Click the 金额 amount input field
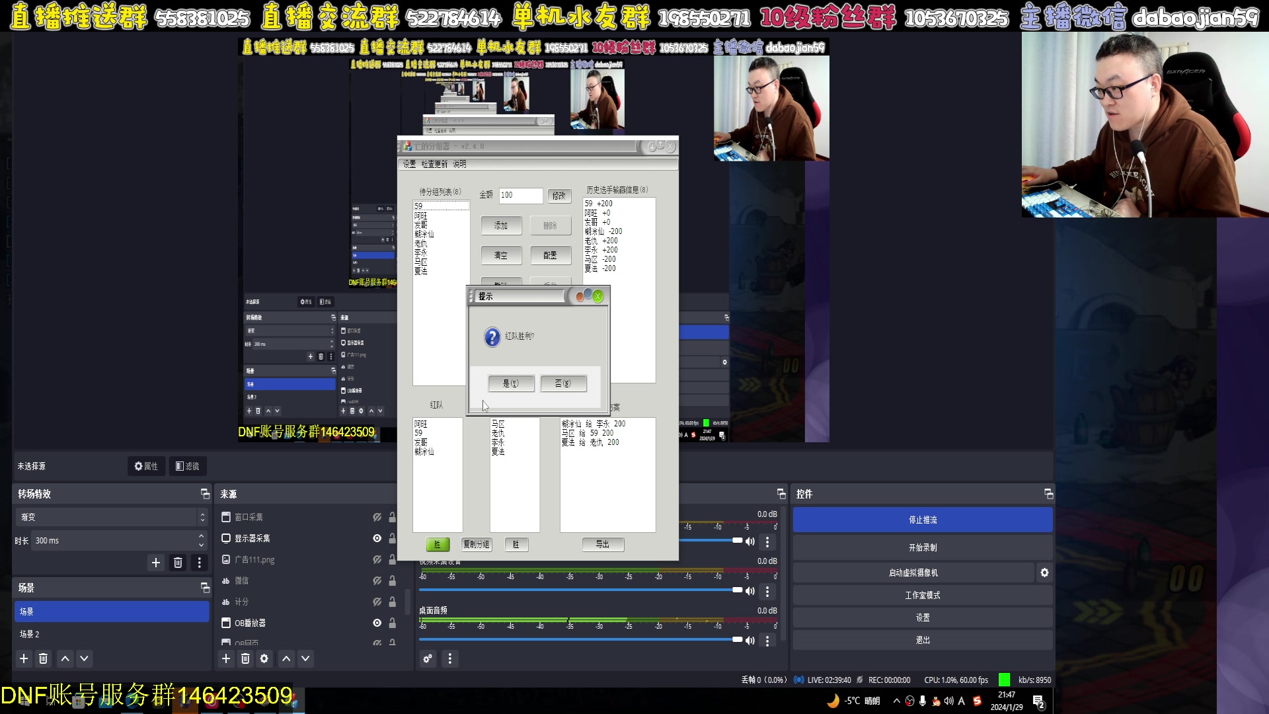 pos(521,196)
